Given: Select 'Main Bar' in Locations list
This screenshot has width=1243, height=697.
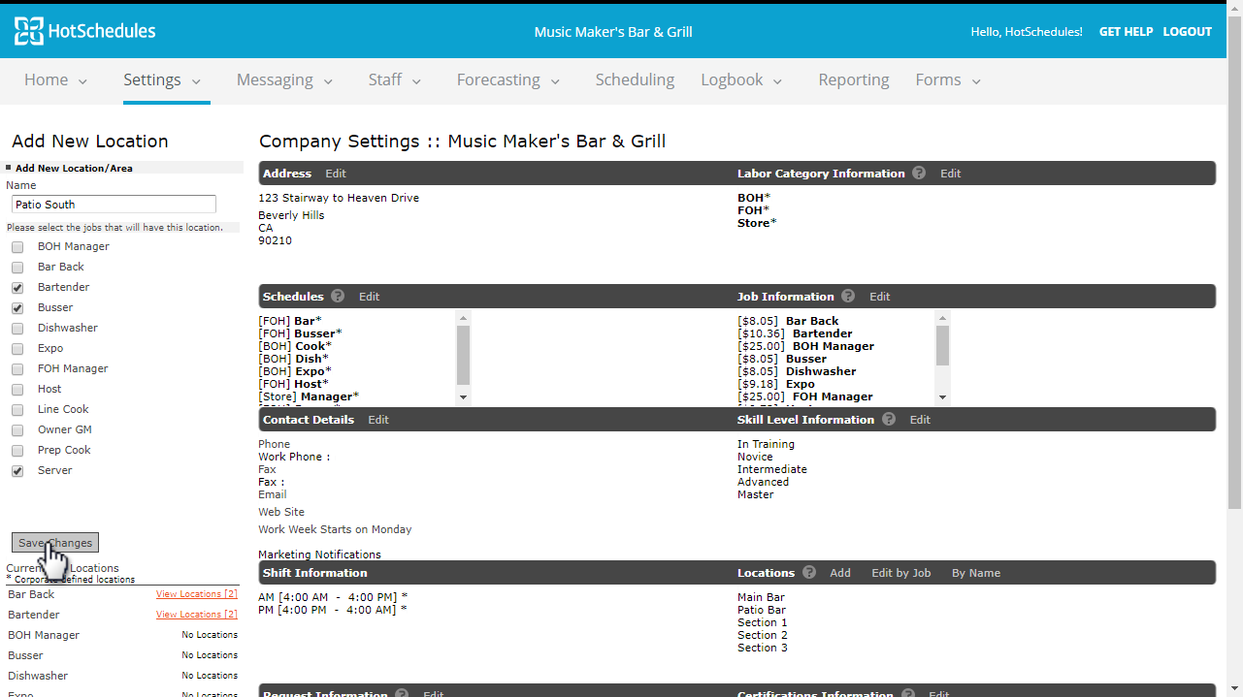Looking at the screenshot, I should 762,598.
